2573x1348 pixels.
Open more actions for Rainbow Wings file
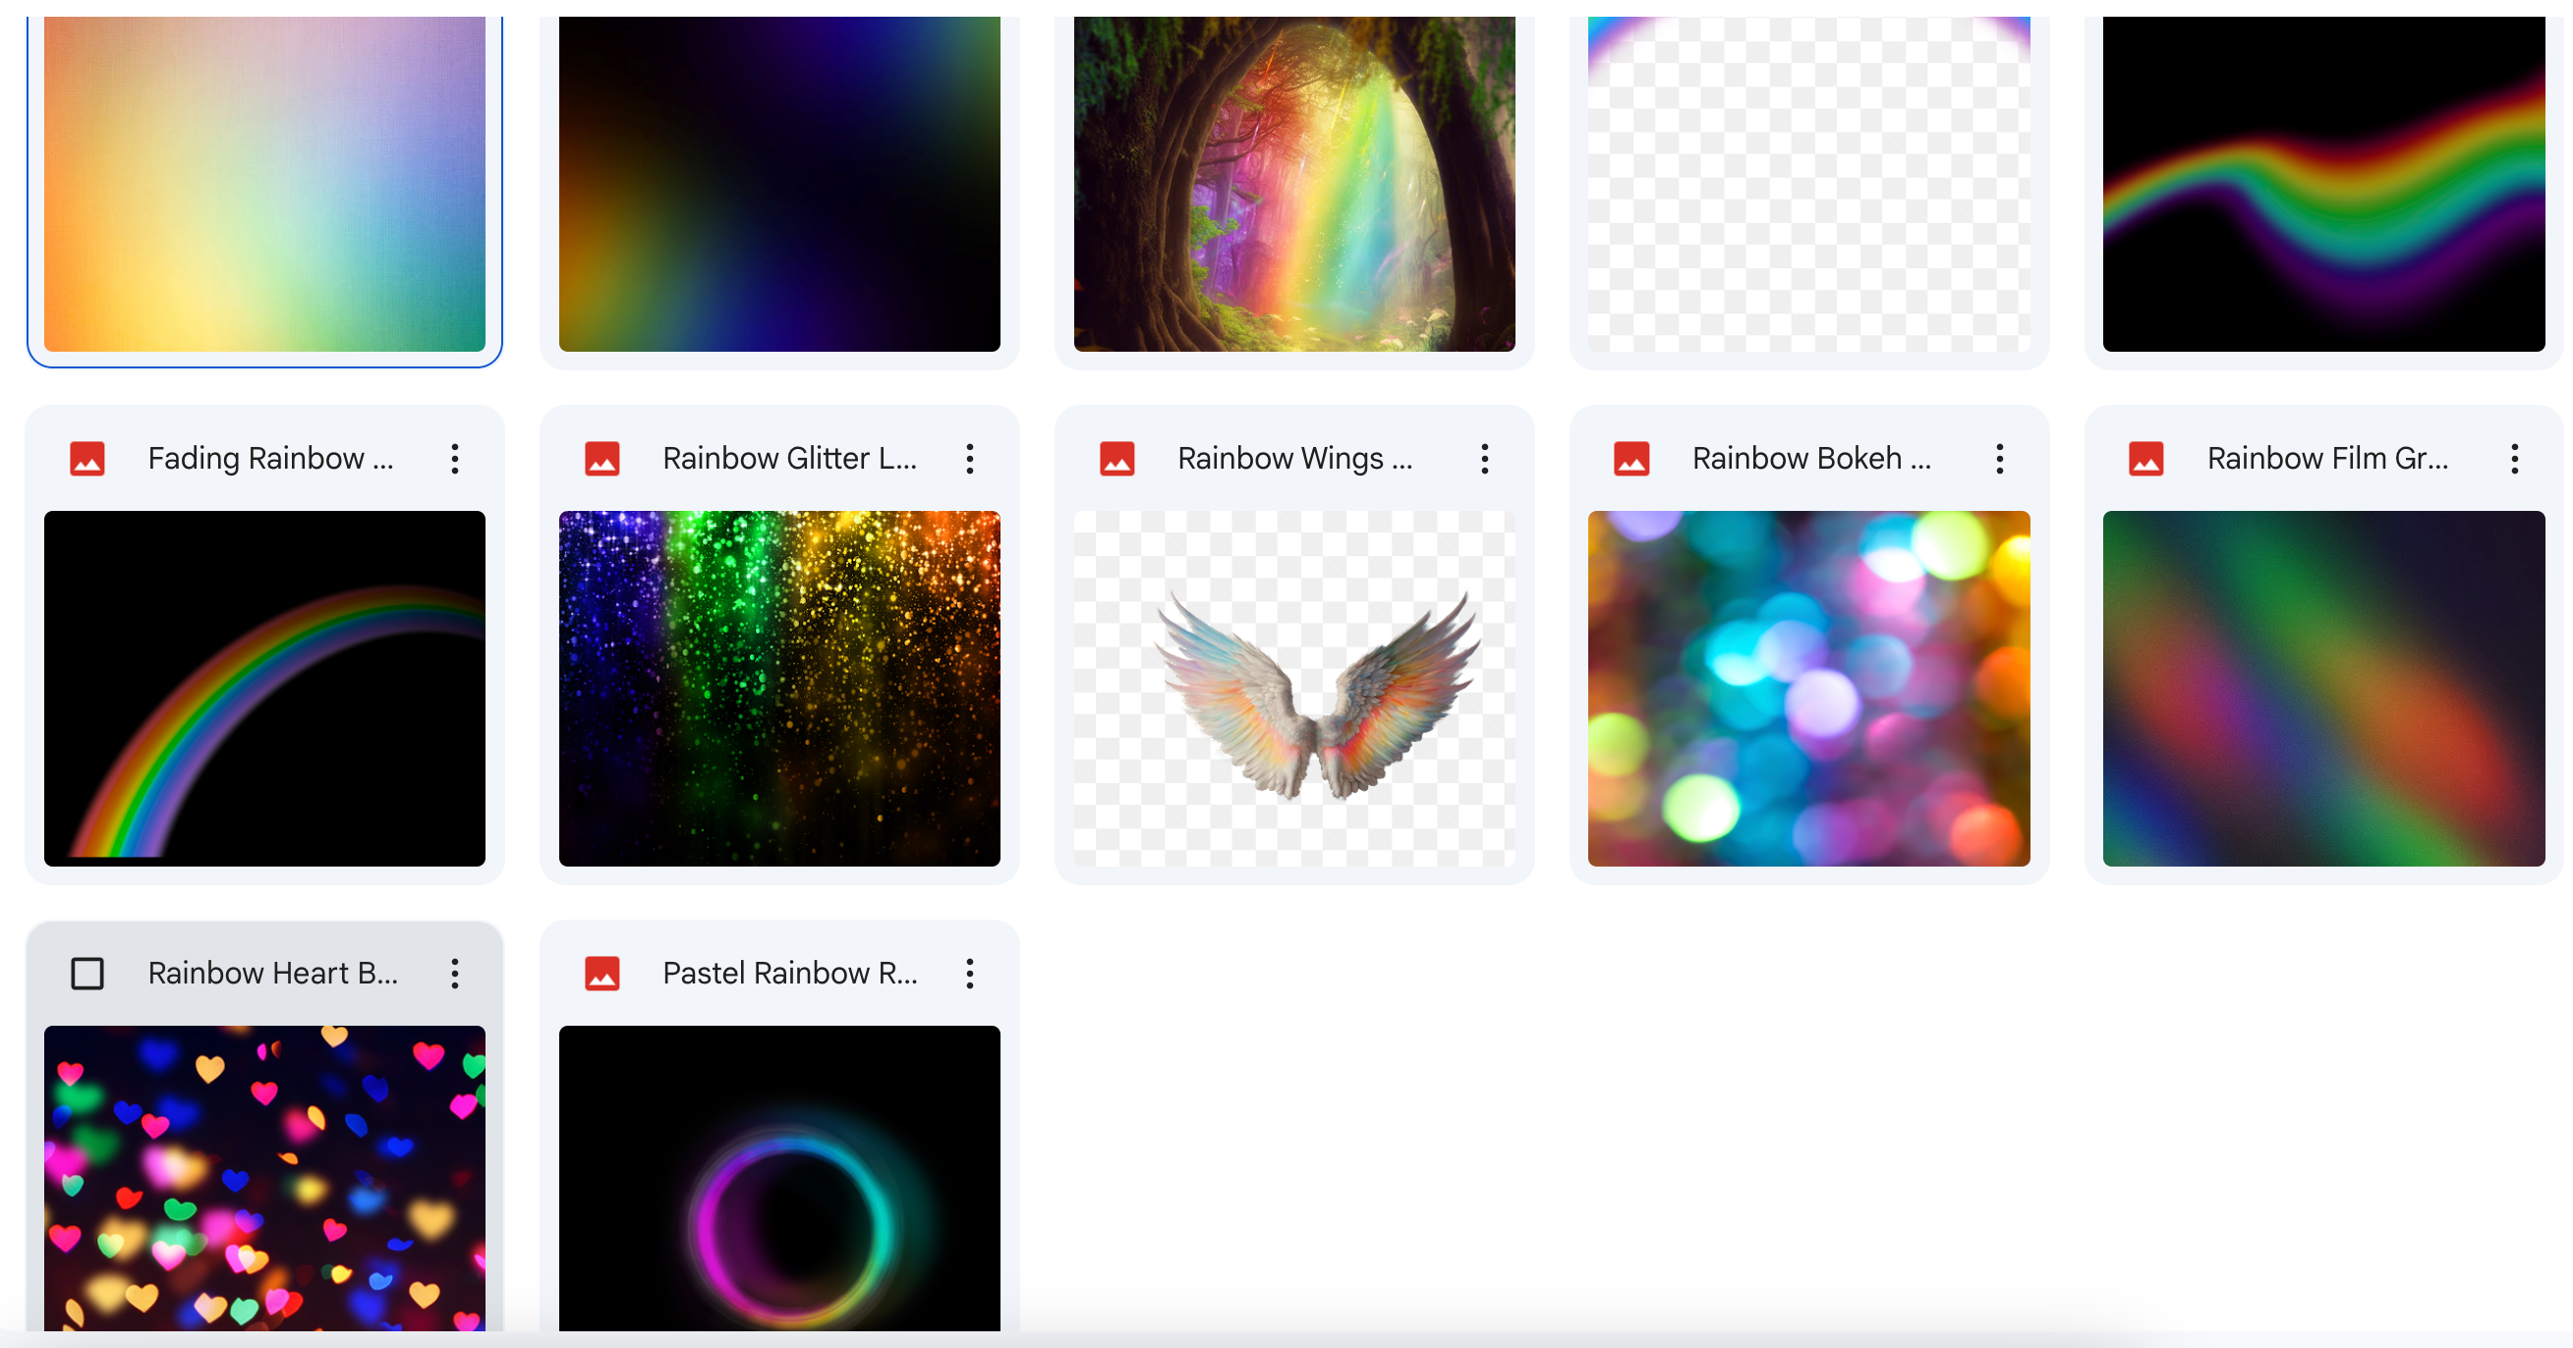click(x=1484, y=458)
